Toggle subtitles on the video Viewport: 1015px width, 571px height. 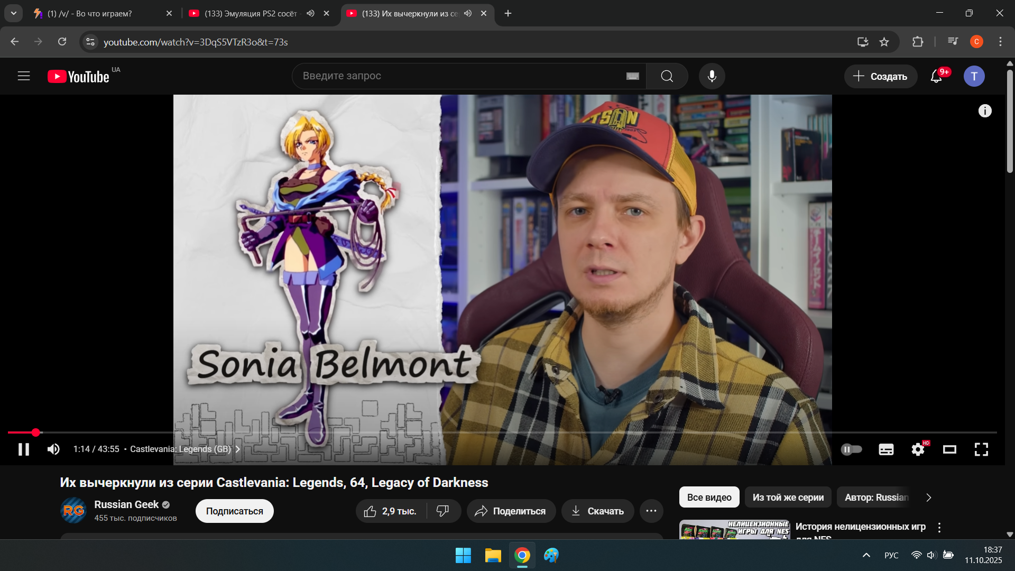[886, 449]
